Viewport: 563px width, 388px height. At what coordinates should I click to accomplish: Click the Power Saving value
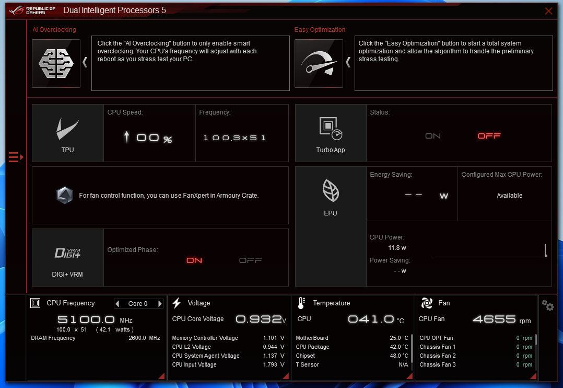pyautogui.click(x=400, y=271)
